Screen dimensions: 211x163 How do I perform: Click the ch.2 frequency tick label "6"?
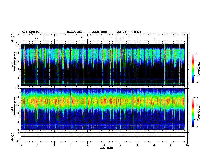tap(19, 105)
